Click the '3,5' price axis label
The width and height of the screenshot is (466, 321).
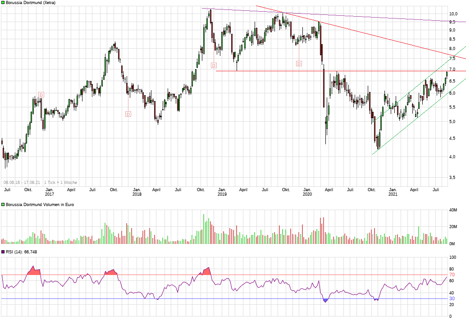[x=452, y=178]
